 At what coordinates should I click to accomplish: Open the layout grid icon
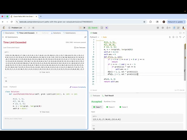point(158,28)
